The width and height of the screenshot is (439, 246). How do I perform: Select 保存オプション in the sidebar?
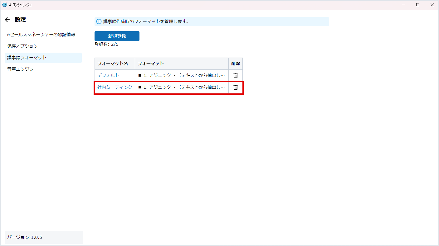[22, 46]
